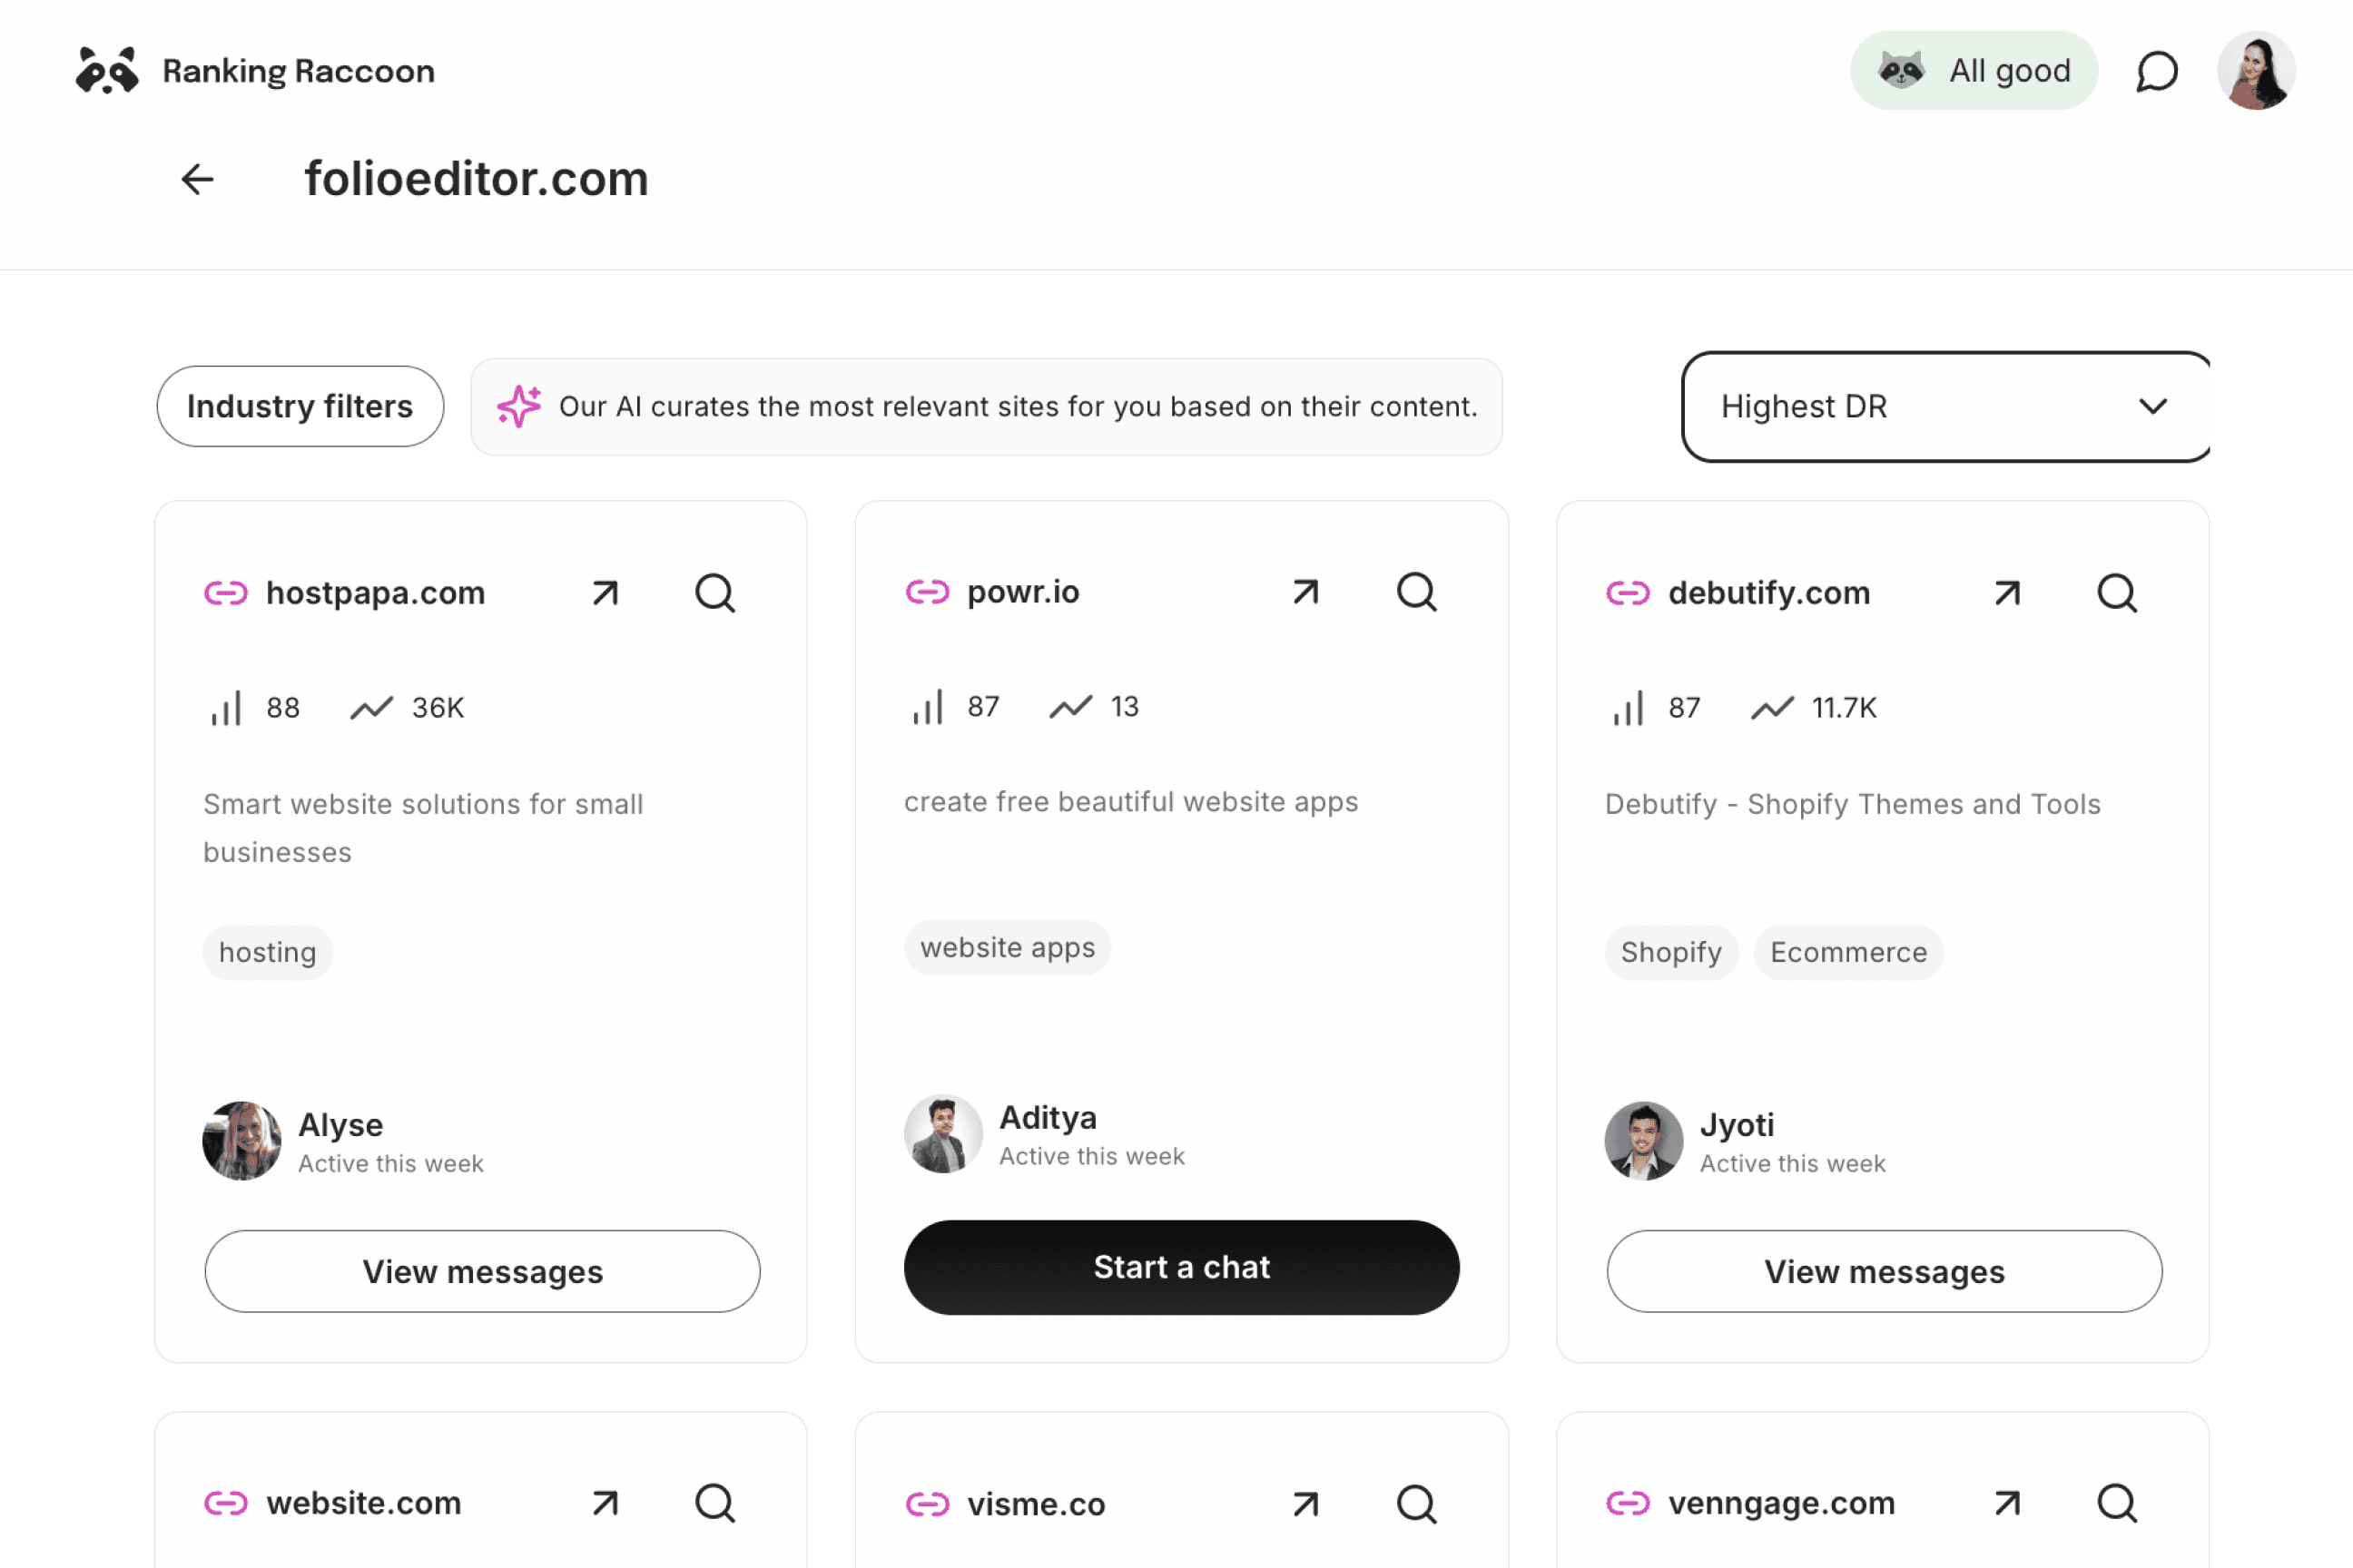Expand the Highest DR sort dropdown
The image size is (2353, 1568).
pos(1944,406)
